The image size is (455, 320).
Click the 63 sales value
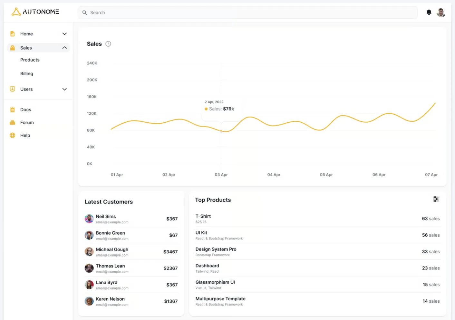coord(431,219)
